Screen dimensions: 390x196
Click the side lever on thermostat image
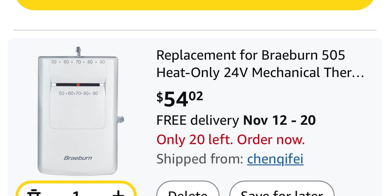[x=120, y=120]
